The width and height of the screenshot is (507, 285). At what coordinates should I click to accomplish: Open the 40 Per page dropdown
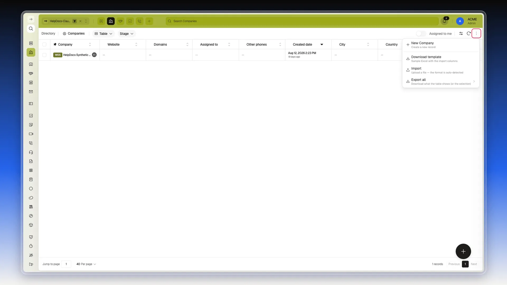click(x=86, y=264)
